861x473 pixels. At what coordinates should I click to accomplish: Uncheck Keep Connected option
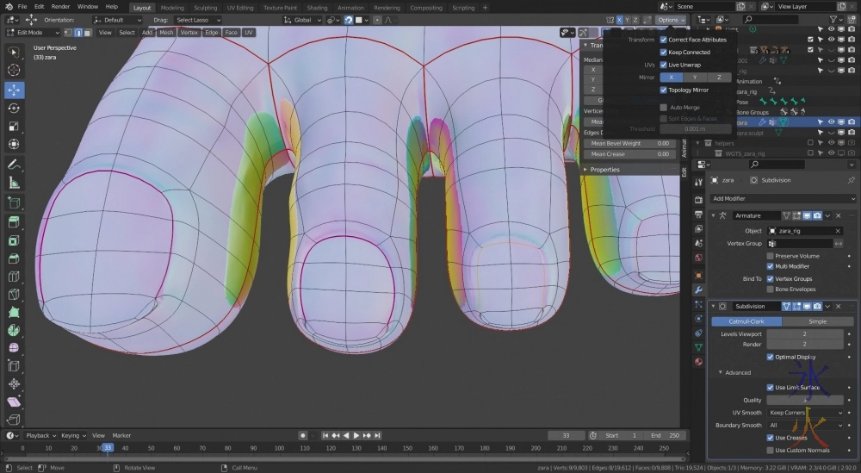pos(663,52)
